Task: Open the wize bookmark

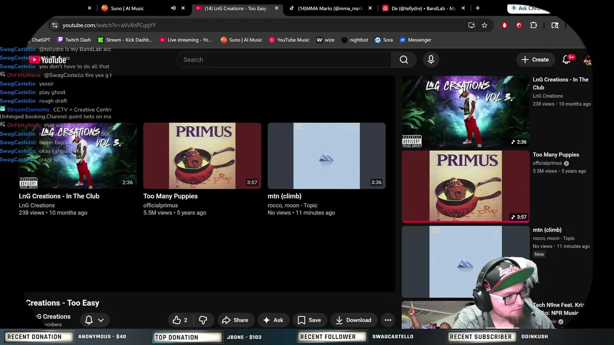Action: 325,40
